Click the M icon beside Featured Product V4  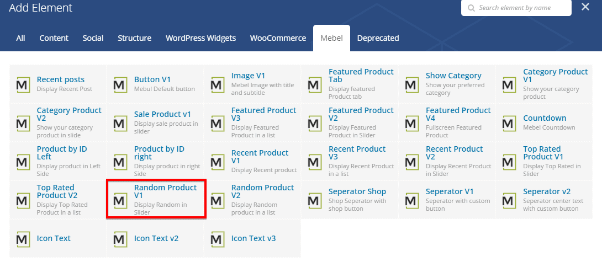[413, 123]
